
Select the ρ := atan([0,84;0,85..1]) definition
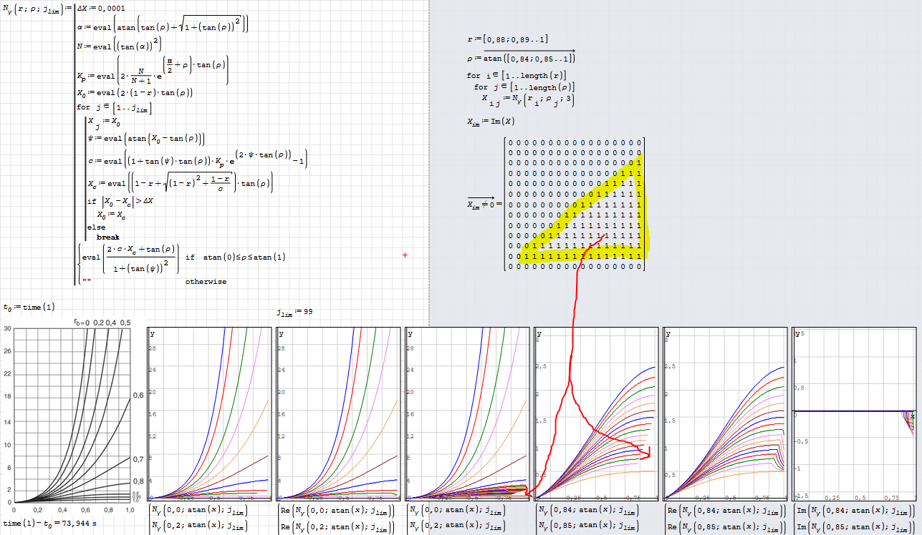(520, 58)
